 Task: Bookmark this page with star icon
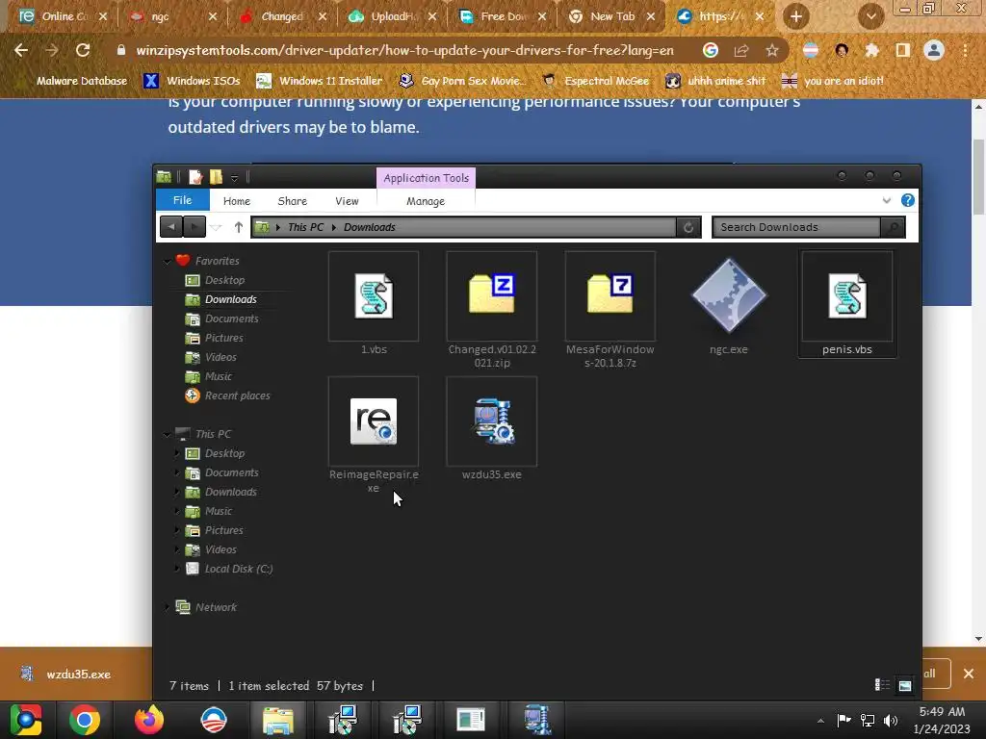coord(771,50)
